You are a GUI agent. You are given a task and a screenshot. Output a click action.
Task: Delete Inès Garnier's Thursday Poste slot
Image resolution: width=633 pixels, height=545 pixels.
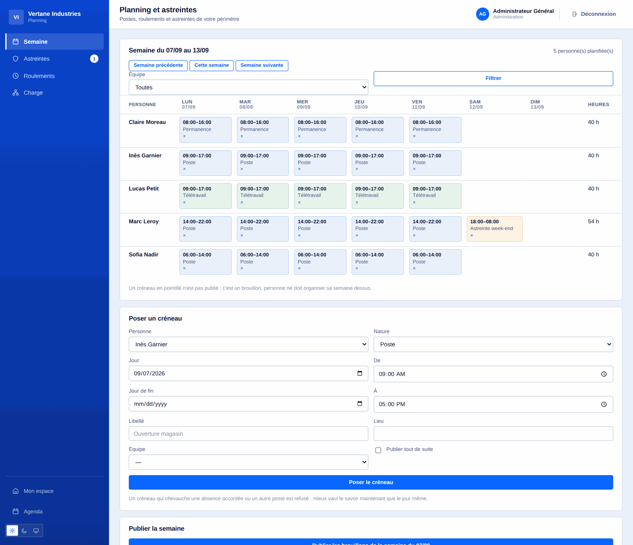pyautogui.click(x=357, y=169)
